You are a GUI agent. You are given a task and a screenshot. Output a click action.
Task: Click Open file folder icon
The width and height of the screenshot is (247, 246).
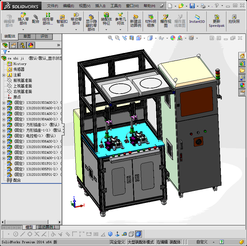tap(181, 6)
